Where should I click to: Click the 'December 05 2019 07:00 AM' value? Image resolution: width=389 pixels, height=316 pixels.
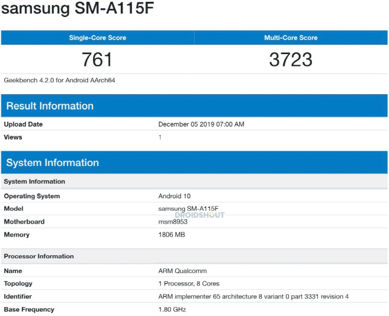coord(201,124)
